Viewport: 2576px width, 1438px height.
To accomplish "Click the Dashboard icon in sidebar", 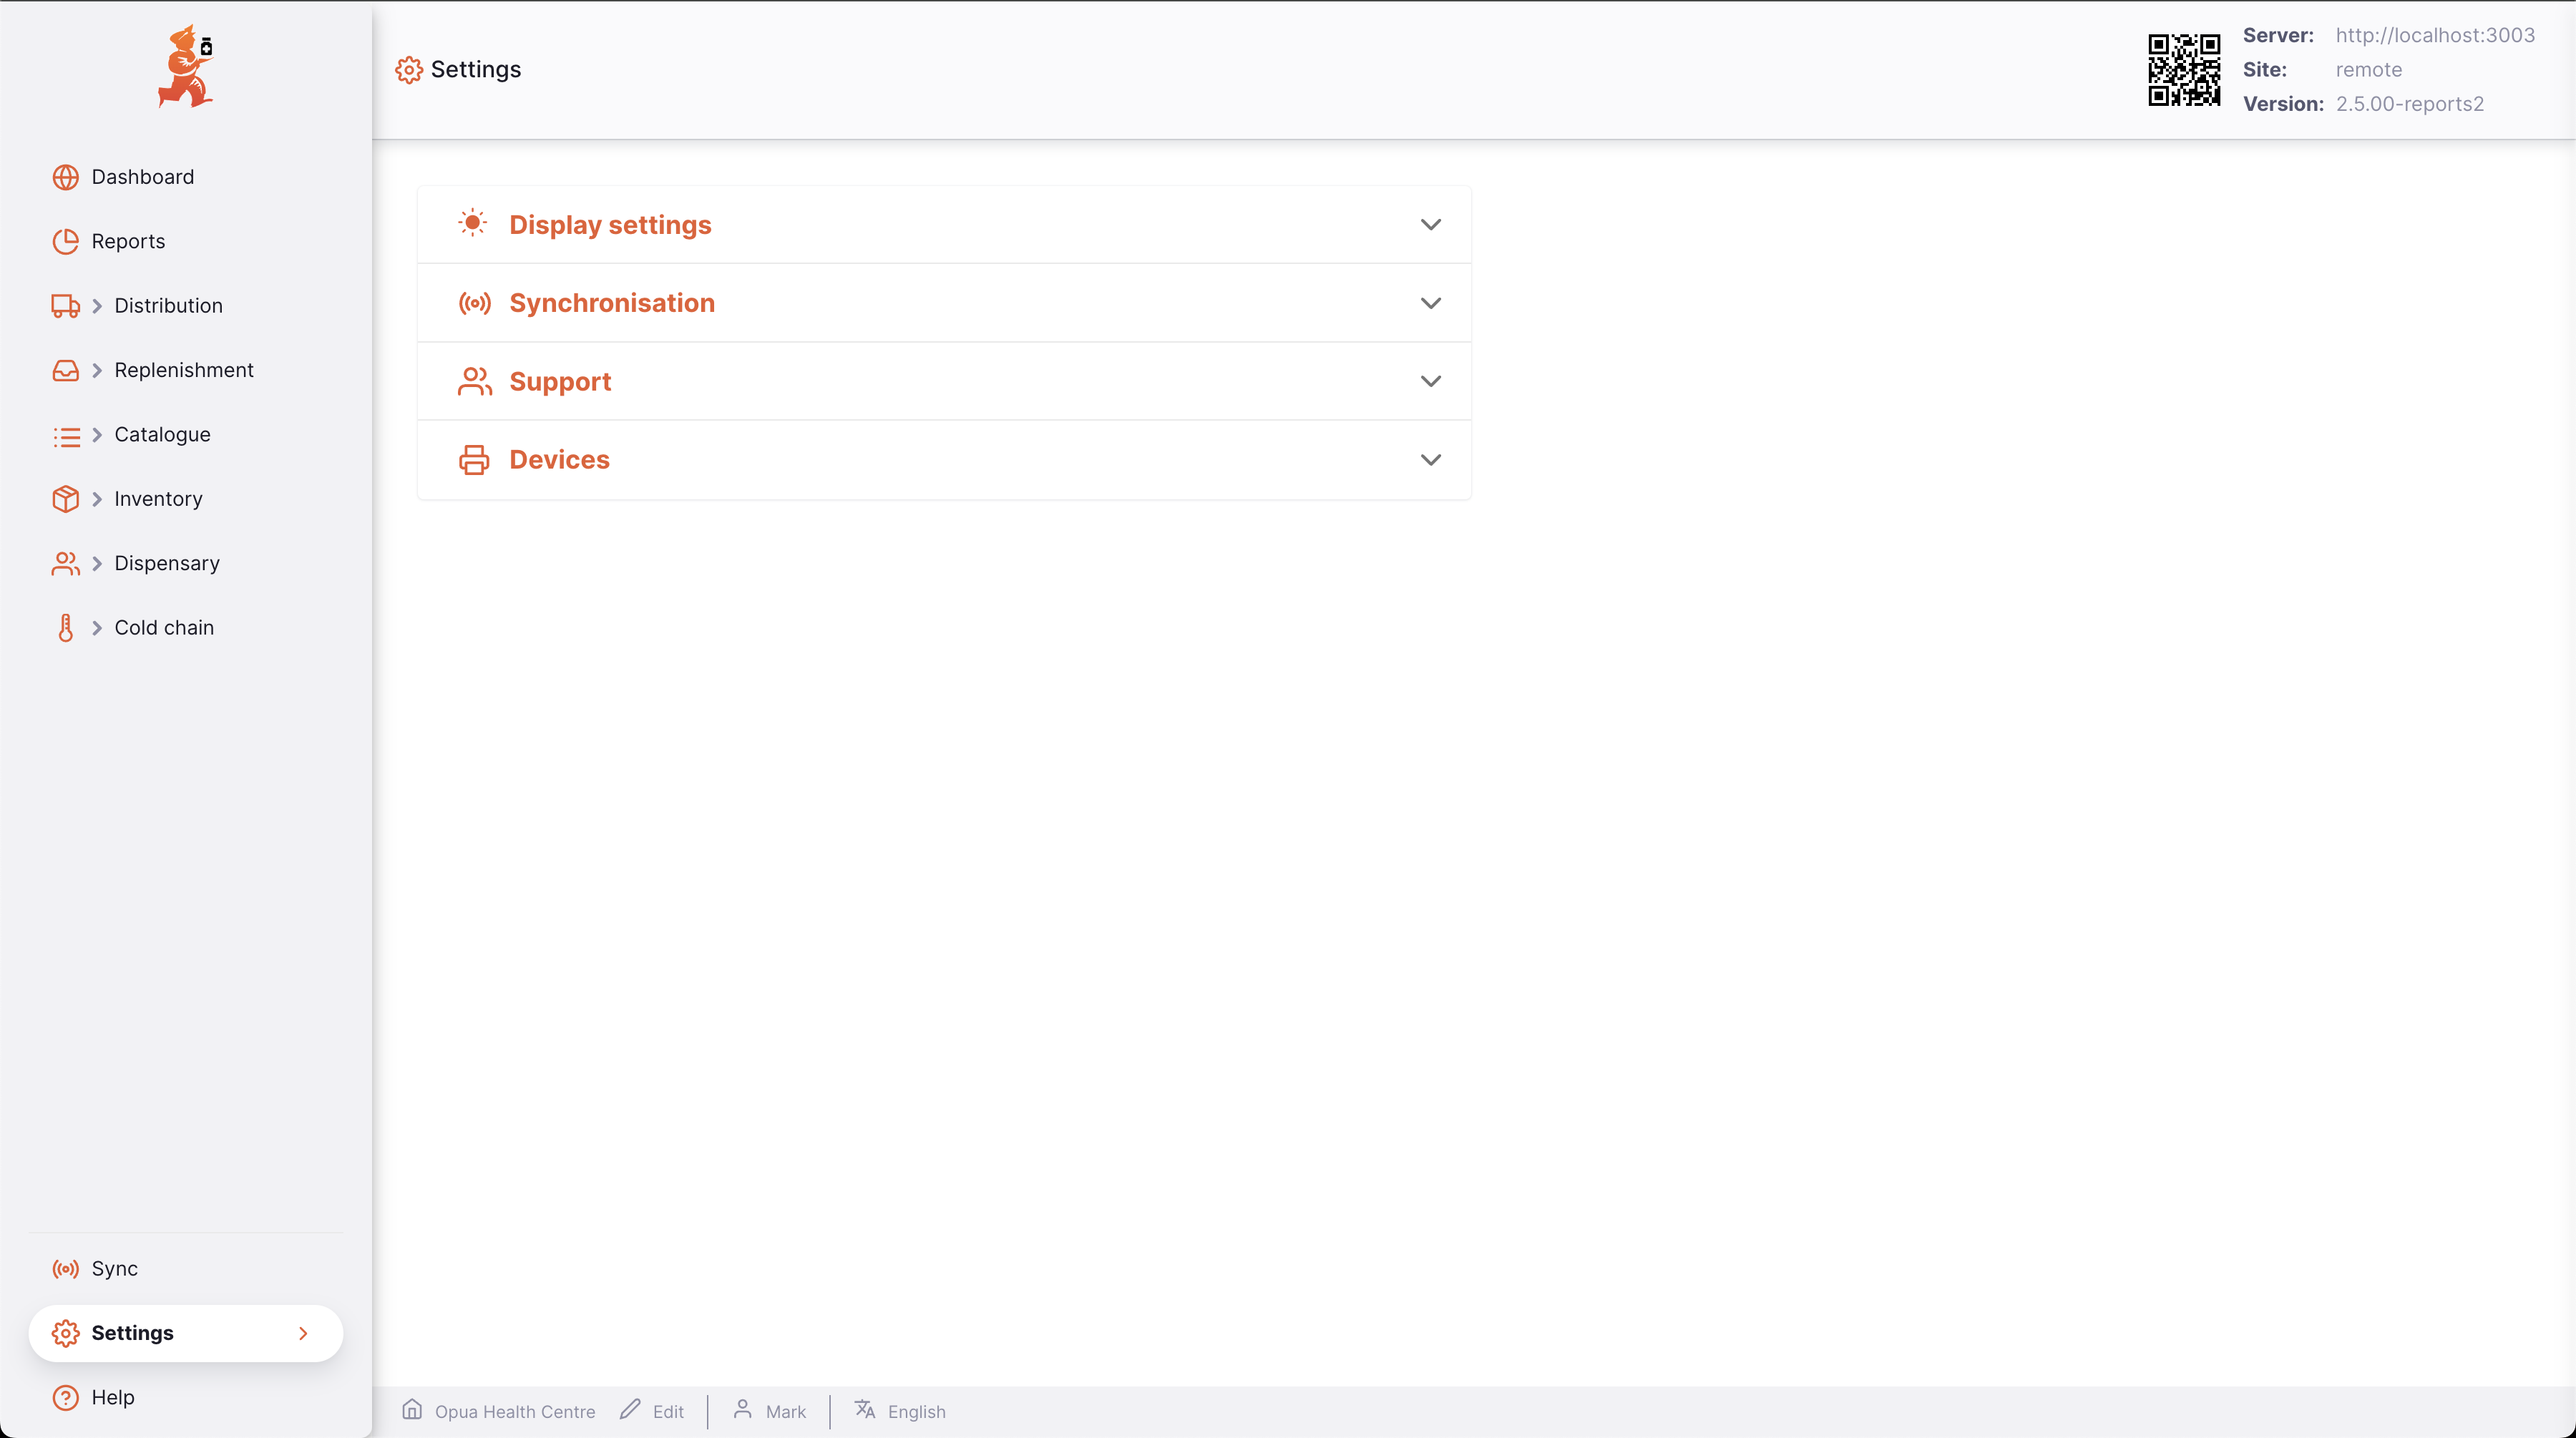I will 65,177.
